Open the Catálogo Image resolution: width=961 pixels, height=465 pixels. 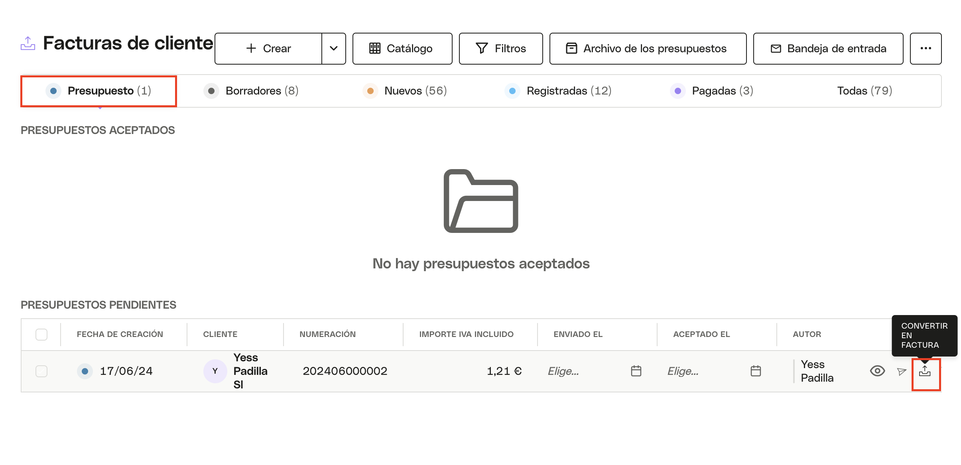tap(402, 49)
